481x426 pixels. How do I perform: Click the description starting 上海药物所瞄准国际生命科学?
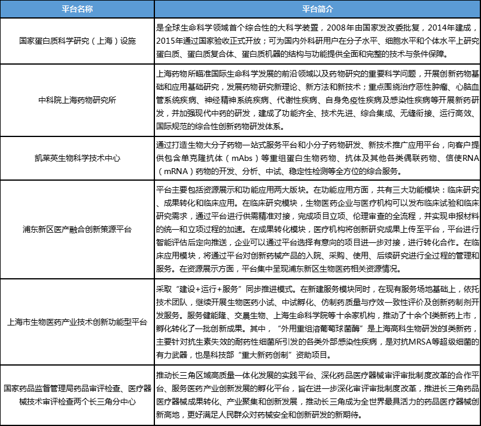coord(318,100)
